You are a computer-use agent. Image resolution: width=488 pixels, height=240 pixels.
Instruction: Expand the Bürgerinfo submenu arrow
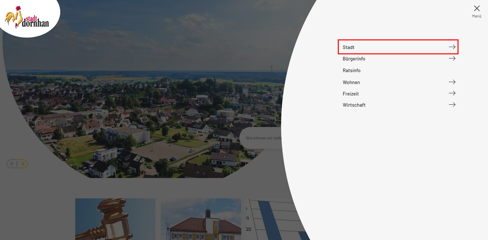pyautogui.click(x=452, y=58)
